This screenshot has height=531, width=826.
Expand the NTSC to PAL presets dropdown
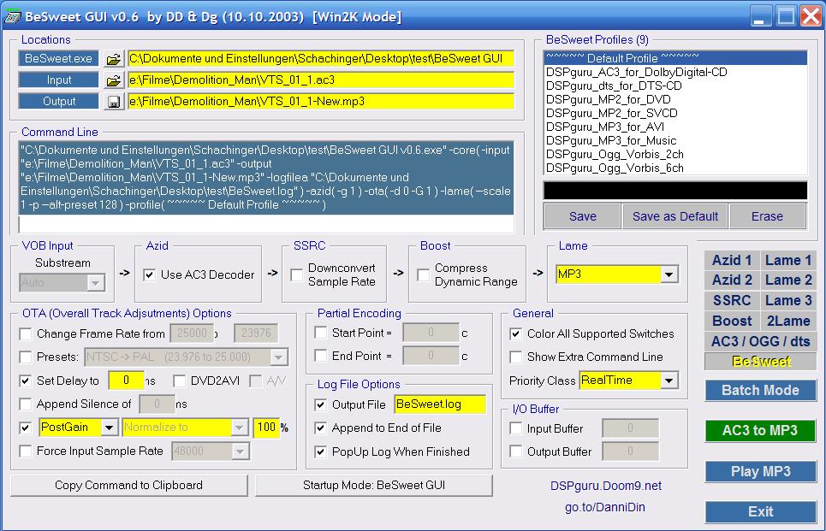(x=278, y=357)
